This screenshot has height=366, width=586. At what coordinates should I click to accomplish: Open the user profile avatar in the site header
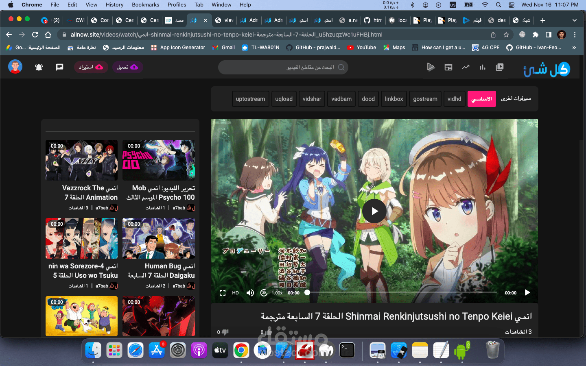pyautogui.click(x=15, y=67)
